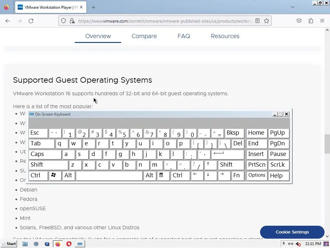This screenshot has height=248, width=330.
Task: List all tabs dropdown arrow
Action: coord(293,7)
